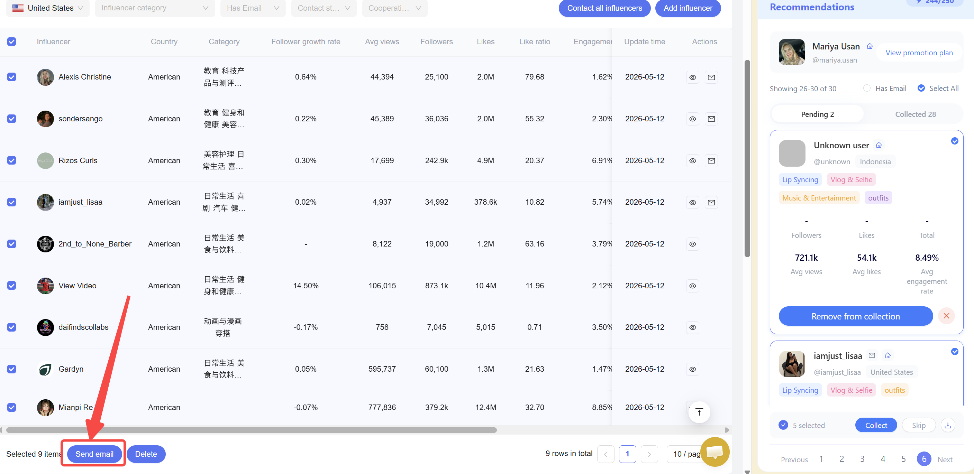The width and height of the screenshot is (974, 474).
Task: Eye icon for Gardyn row
Action: point(692,369)
